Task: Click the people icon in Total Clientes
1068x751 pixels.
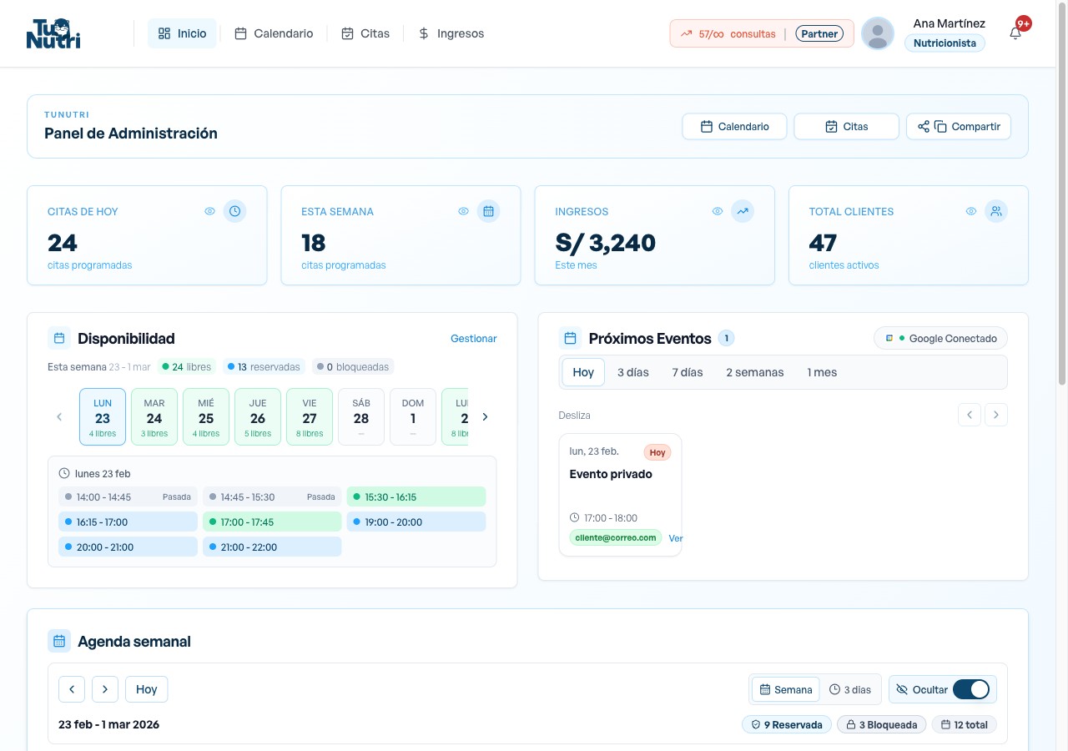Action: 995,211
